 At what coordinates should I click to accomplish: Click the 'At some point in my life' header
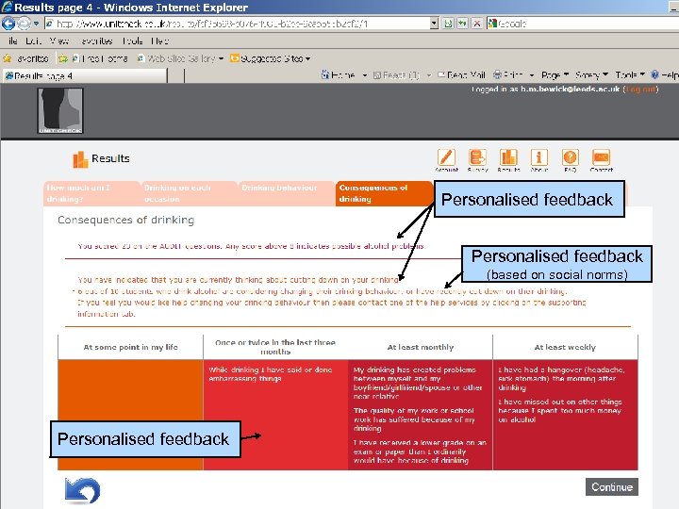[130, 347]
